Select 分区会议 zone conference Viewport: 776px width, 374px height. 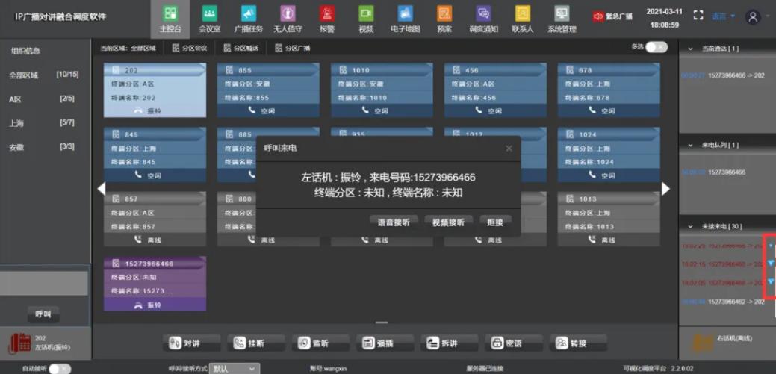(190, 48)
